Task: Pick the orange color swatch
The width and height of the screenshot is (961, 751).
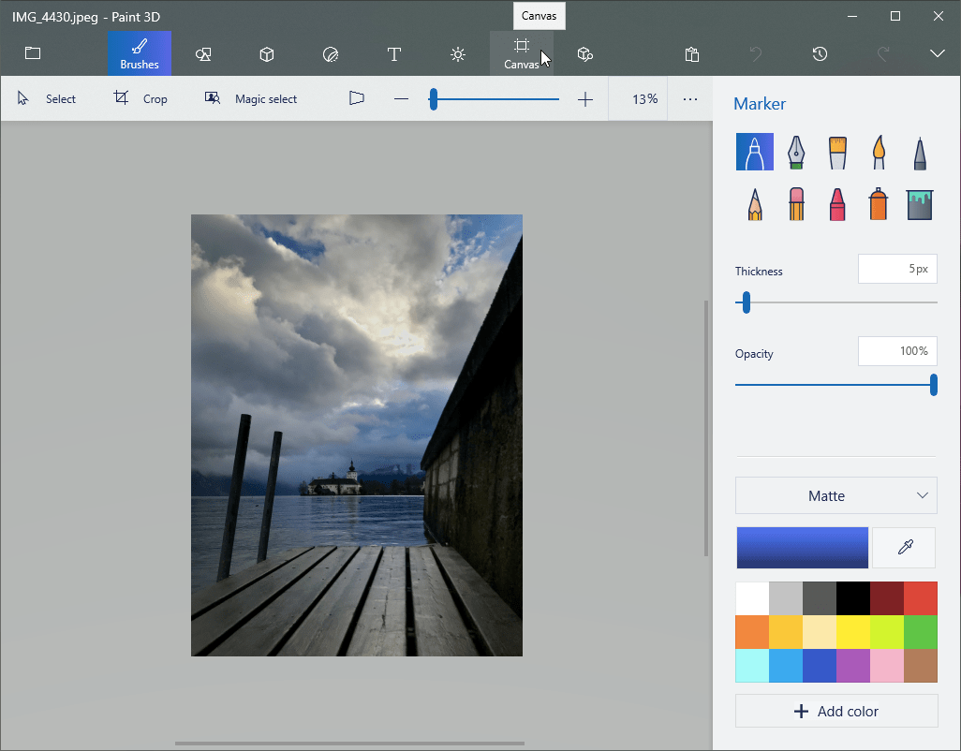Action: (752, 632)
